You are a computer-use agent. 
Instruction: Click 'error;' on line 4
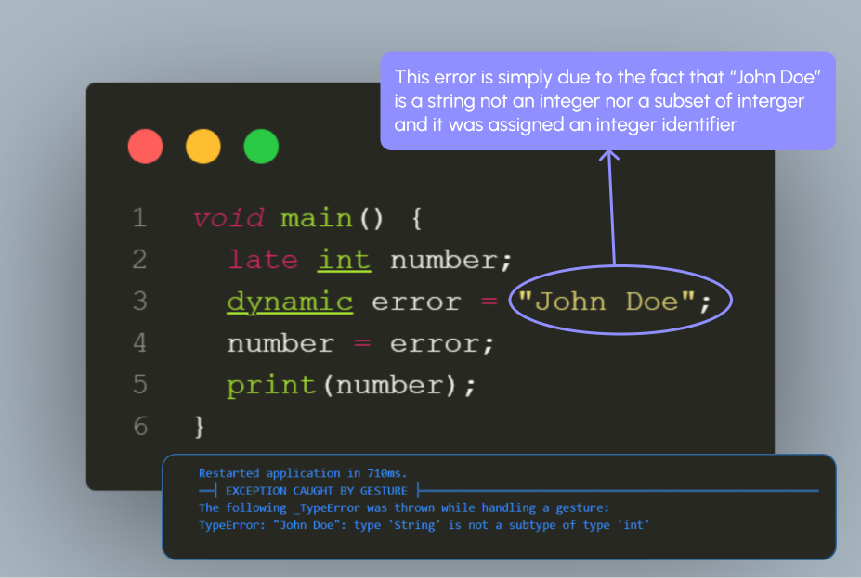442,344
